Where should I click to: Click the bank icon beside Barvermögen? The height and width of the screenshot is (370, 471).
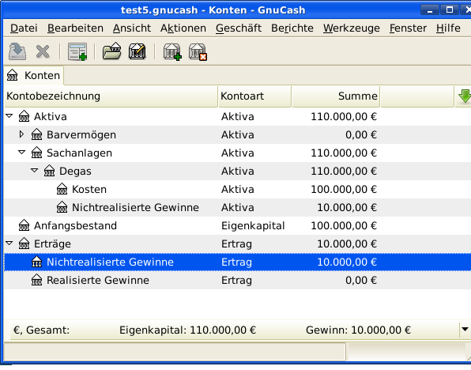coord(36,134)
